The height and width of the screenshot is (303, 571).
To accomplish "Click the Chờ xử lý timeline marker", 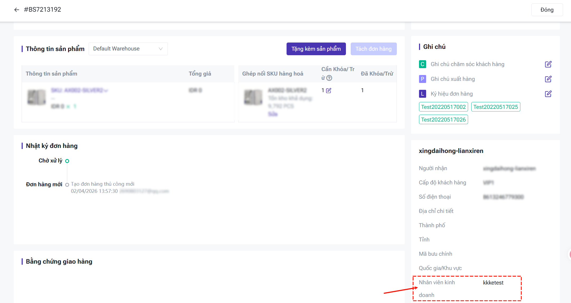I will click(x=67, y=161).
